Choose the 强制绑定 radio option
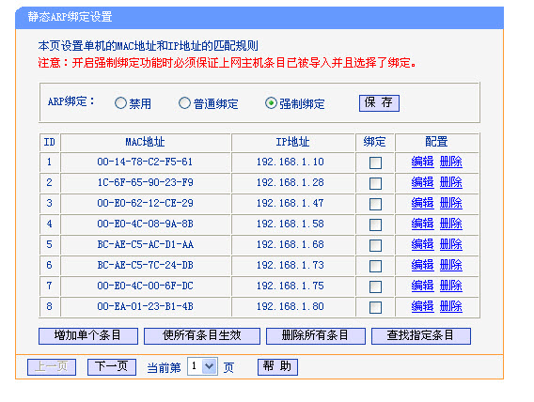 (271, 103)
